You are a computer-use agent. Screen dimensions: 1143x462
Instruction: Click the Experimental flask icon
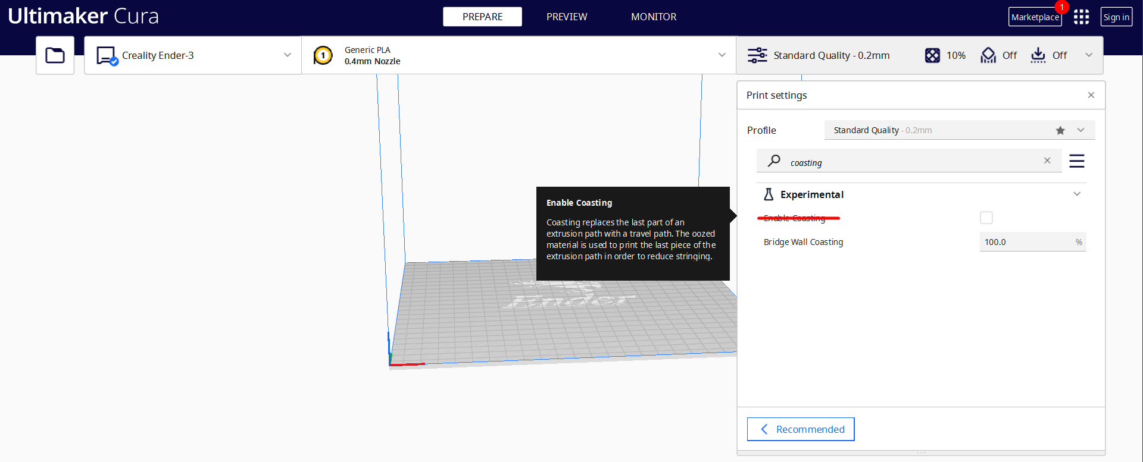(x=769, y=194)
